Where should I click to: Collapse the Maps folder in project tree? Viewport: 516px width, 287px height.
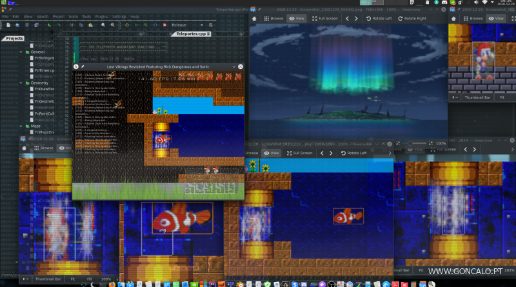(x=21, y=126)
